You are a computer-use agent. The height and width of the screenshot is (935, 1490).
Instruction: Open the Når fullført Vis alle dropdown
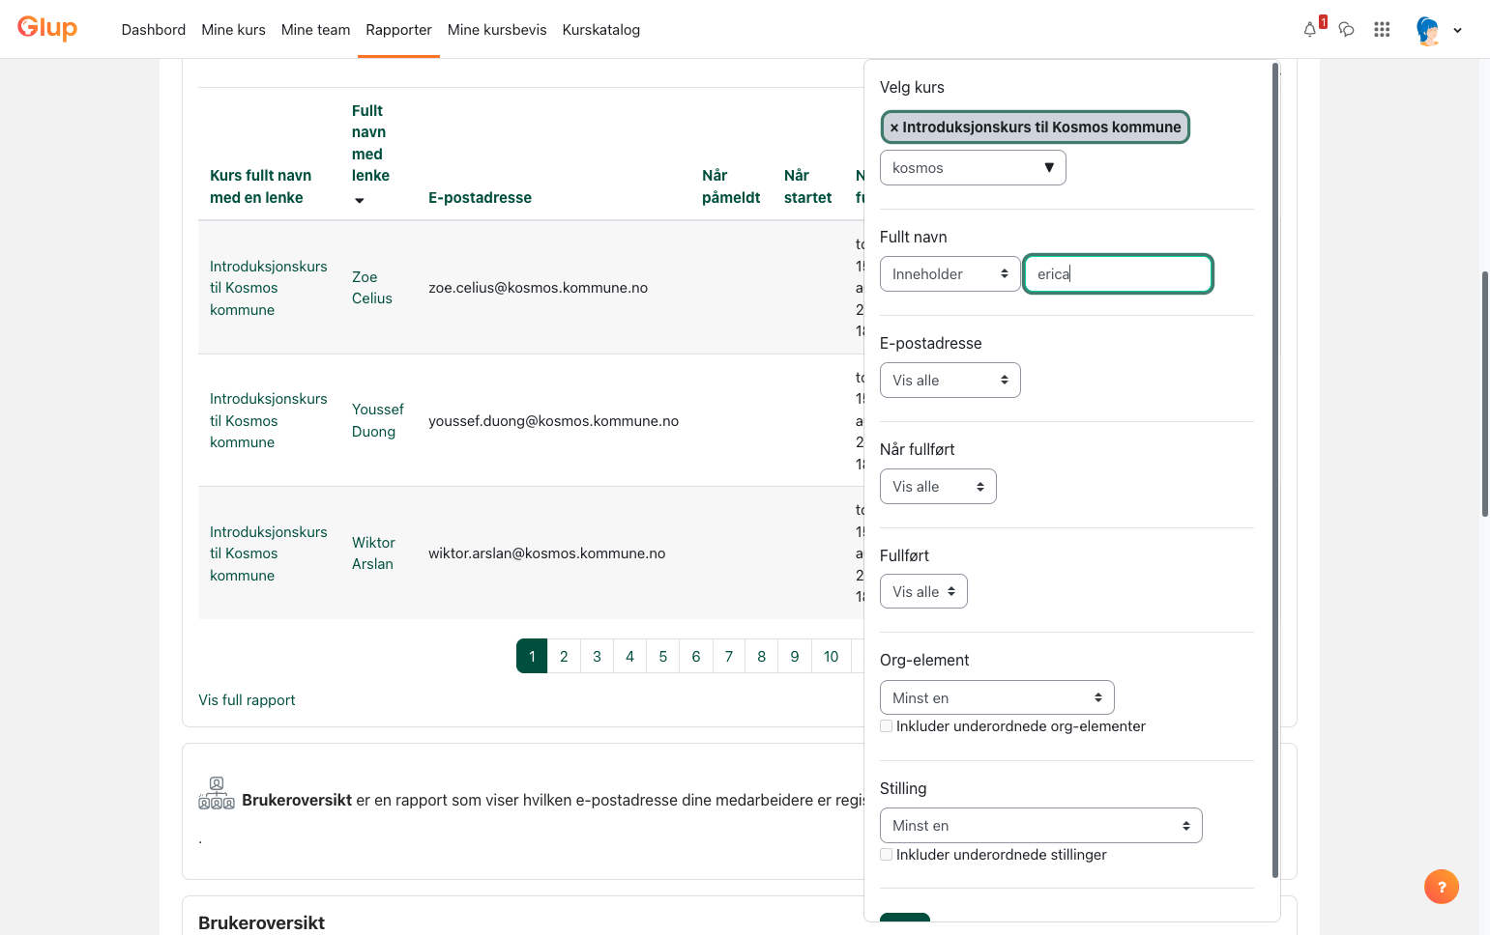(x=938, y=487)
